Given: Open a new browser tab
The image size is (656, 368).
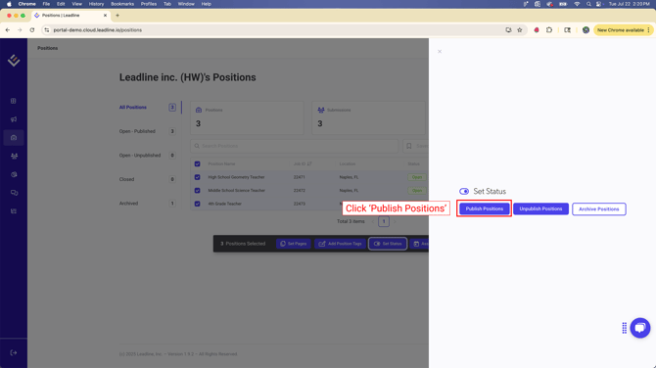Looking at the screenshot, I should click(117, 16).
